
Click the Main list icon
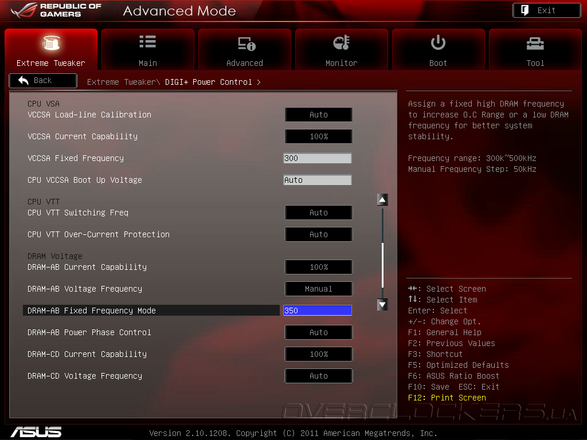point(148,41)
